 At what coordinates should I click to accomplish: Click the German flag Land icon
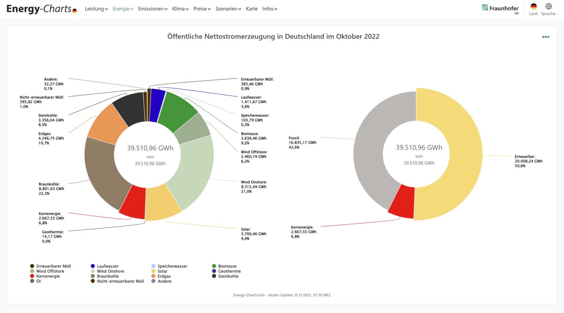(533, 6)
